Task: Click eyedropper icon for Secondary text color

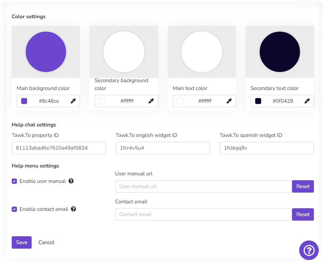Action: [x=307, y=101]
